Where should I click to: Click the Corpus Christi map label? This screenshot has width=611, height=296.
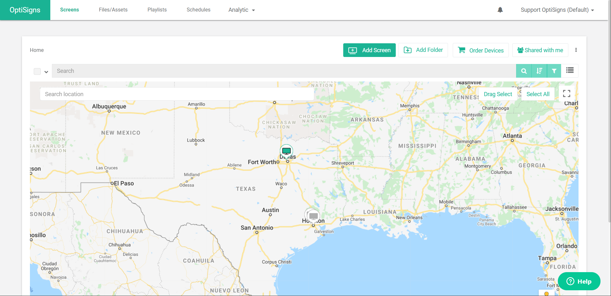[276, 262]
